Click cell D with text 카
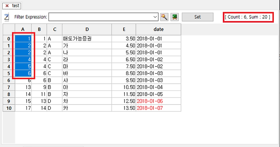Viewport: 280px width, 147px height. (x=87, y=108)
